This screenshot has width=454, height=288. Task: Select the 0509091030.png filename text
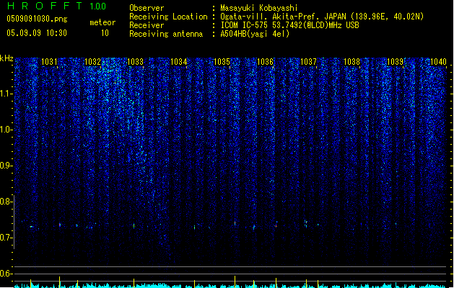click(37, 19)
